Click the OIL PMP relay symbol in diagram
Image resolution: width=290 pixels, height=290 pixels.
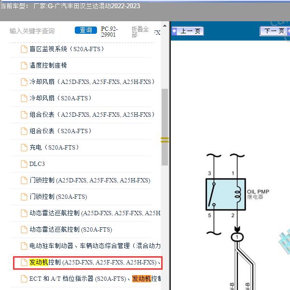click(226, 194)
